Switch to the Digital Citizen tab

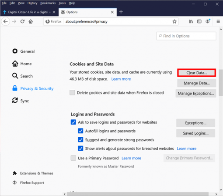29,12
